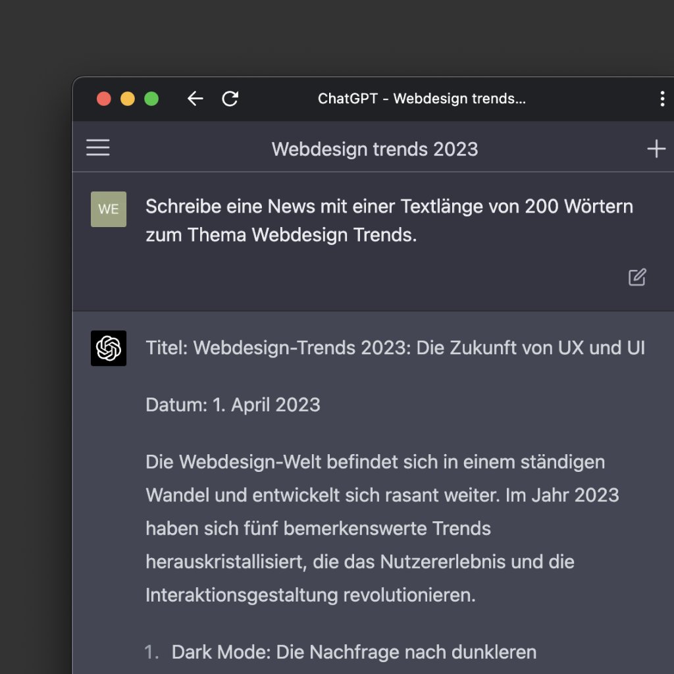The width and height of the screenshot is (674, 674).
Task: Click the prompt text 'Schreibe eine News'
Action: point(230,206)
